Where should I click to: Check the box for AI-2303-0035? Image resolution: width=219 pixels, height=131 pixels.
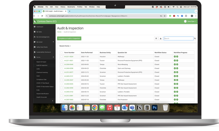click(x=61, y=84)
